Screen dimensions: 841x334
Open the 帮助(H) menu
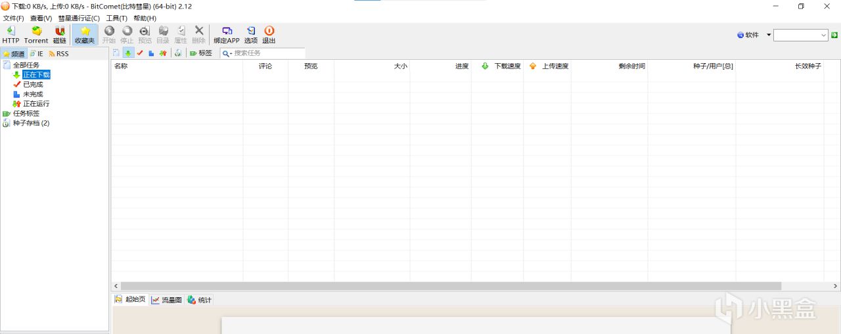tap(145, 18)
